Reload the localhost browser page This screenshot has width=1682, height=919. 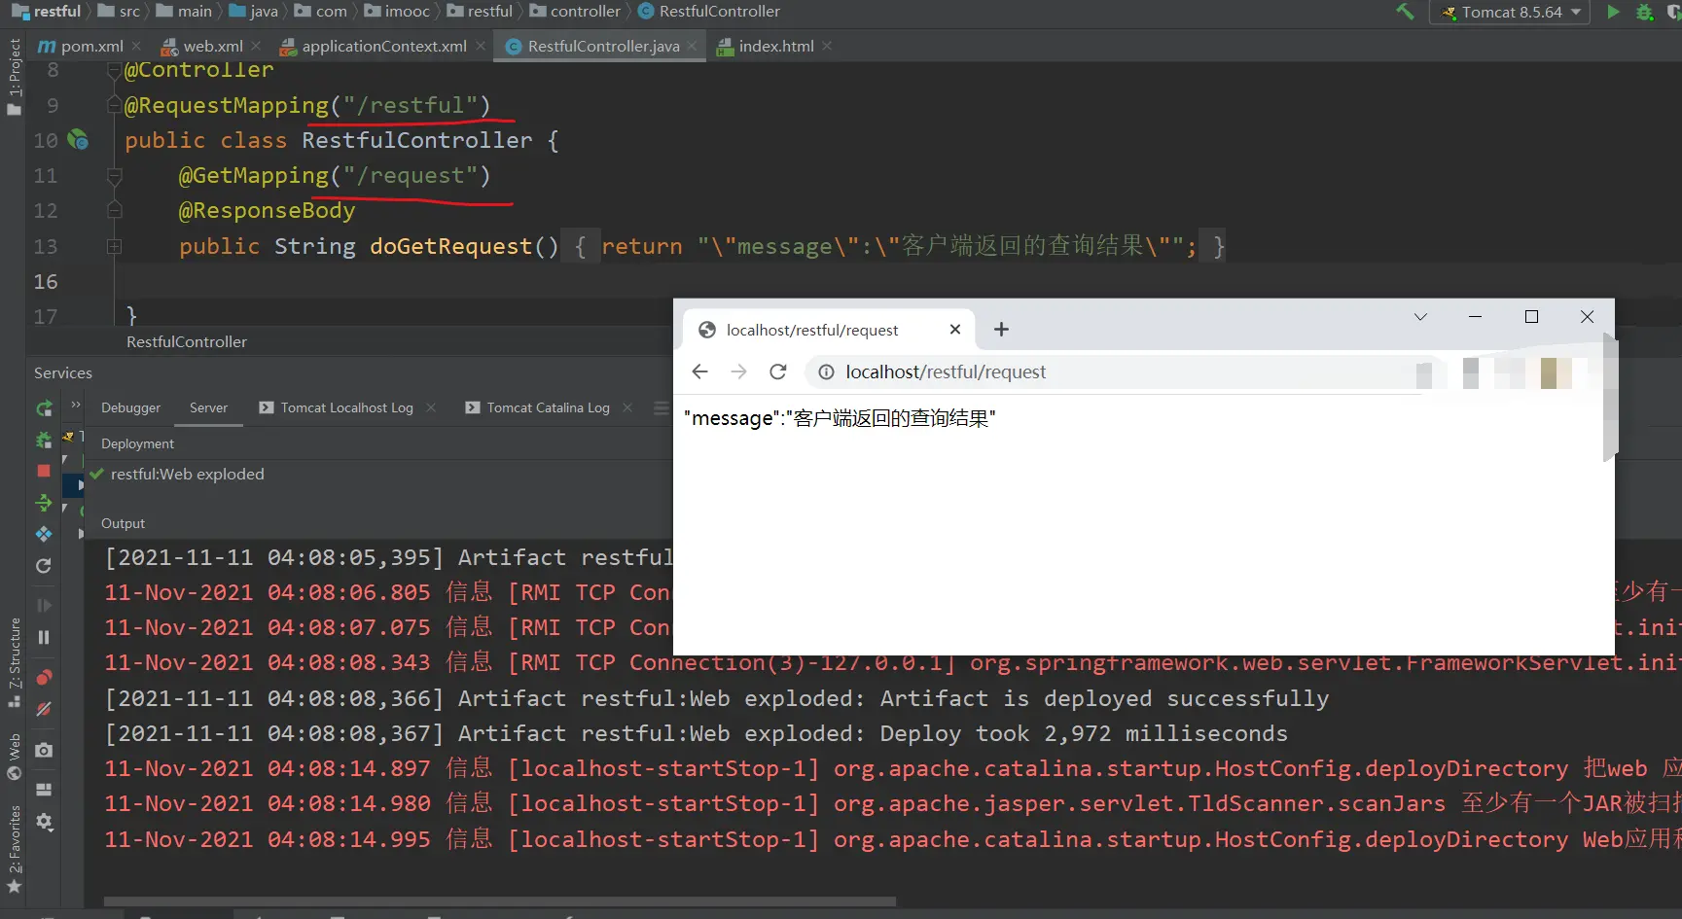(778, 372)
